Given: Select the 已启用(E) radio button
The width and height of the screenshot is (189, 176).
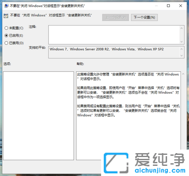Looking at the screenshot, I should [14, 35].
